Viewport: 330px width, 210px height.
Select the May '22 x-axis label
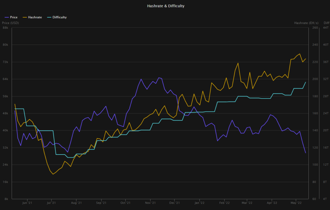pos(296,203)
